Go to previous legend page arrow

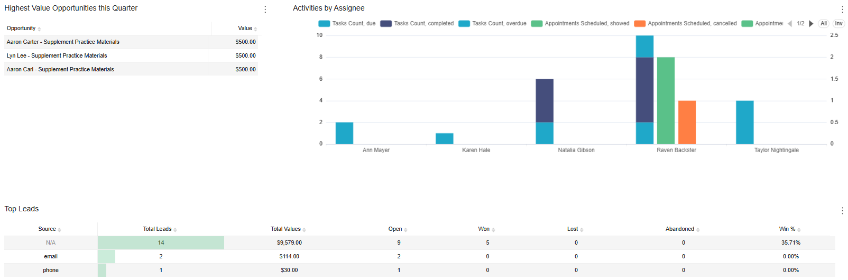[x=790, y=24]
